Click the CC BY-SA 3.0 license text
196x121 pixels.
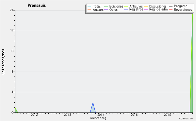point(186,118)
